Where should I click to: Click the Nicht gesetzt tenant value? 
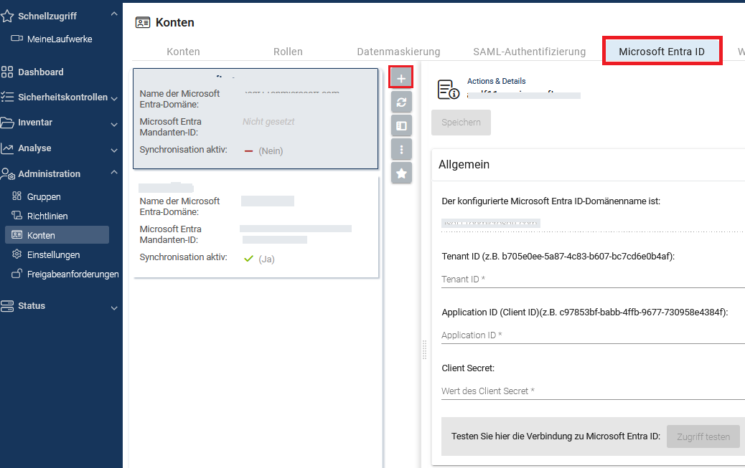268,122
